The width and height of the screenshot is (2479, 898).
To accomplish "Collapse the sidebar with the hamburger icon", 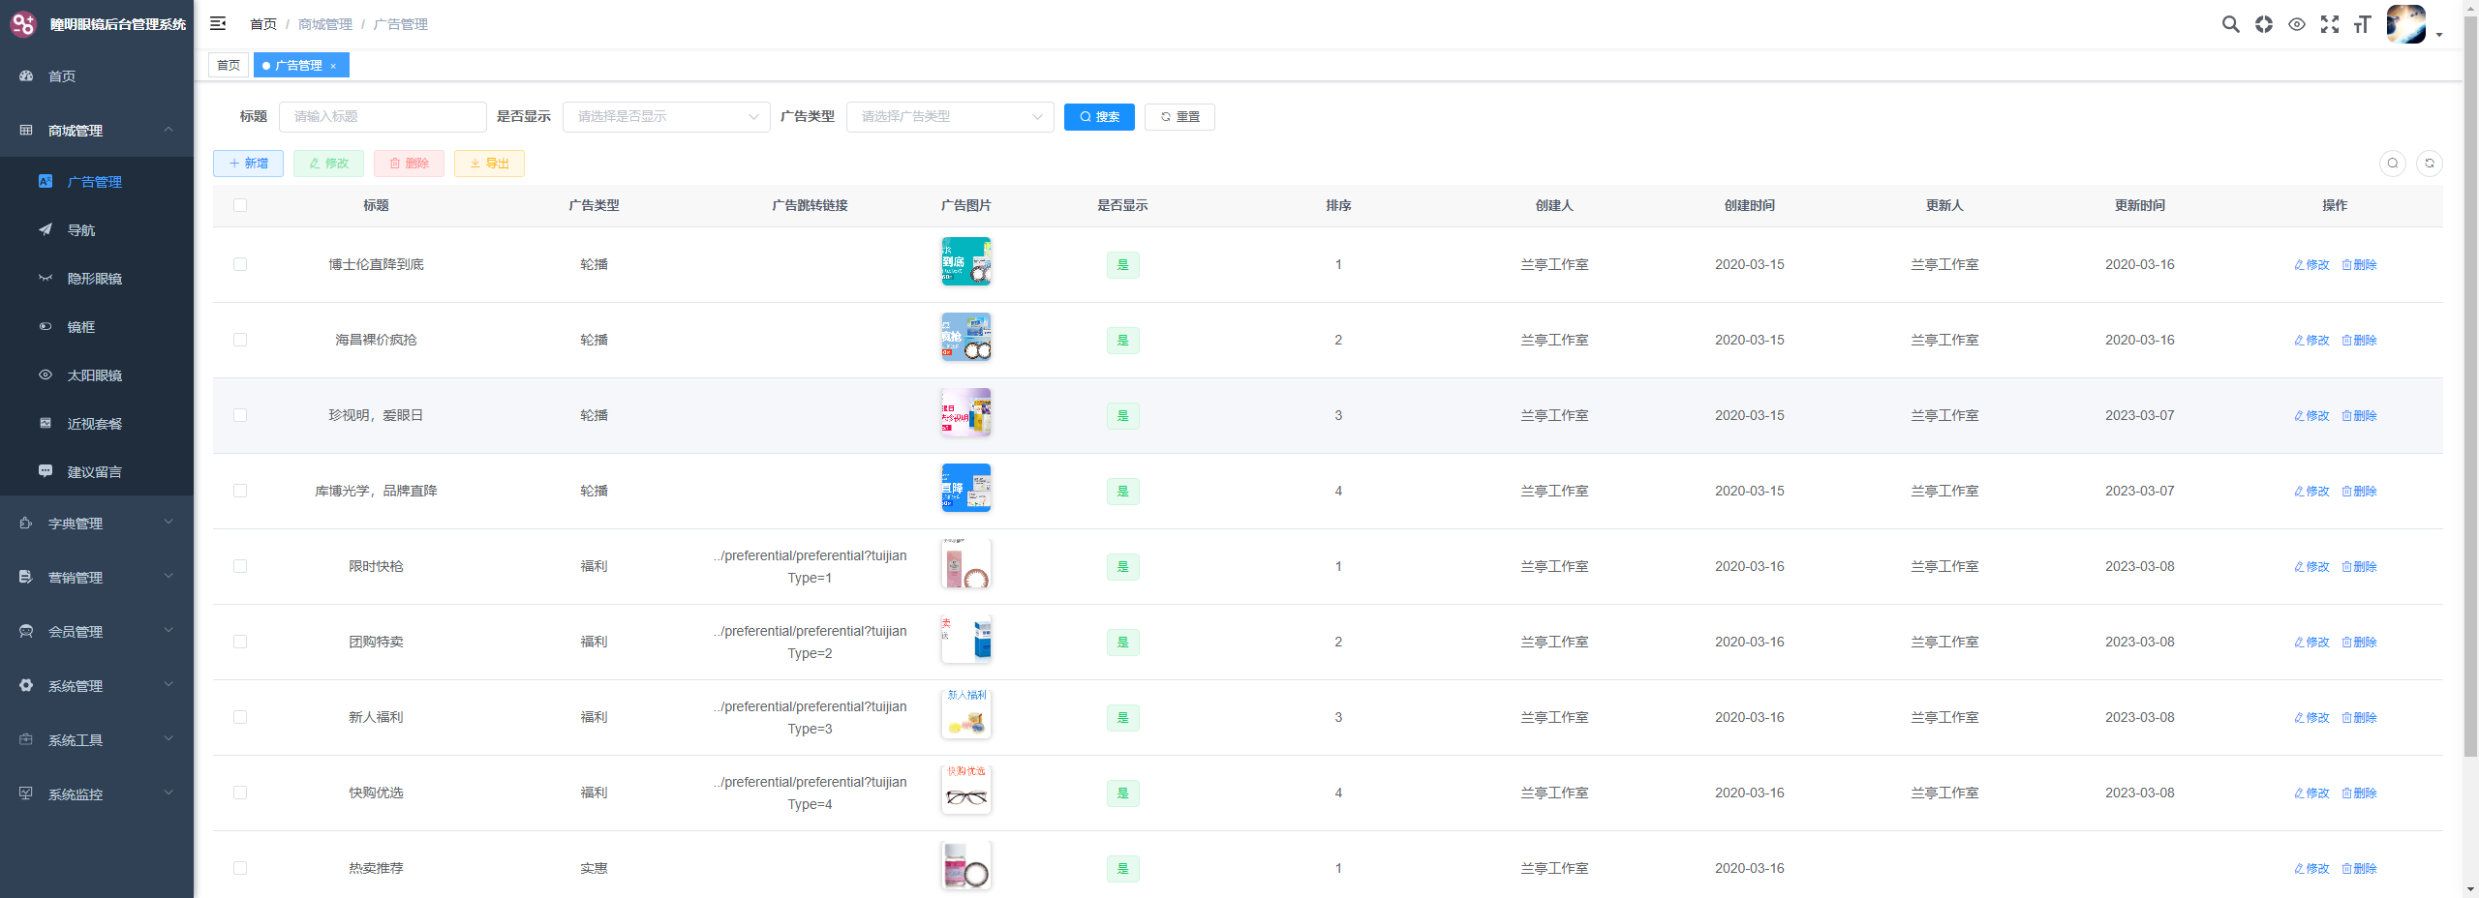I will click(218, 23).
